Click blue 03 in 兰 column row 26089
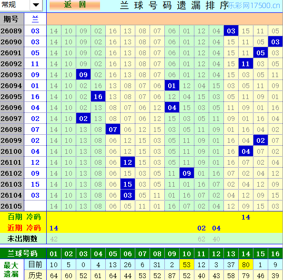Viewport: 283px width, 280px height. tap(35, 31)
